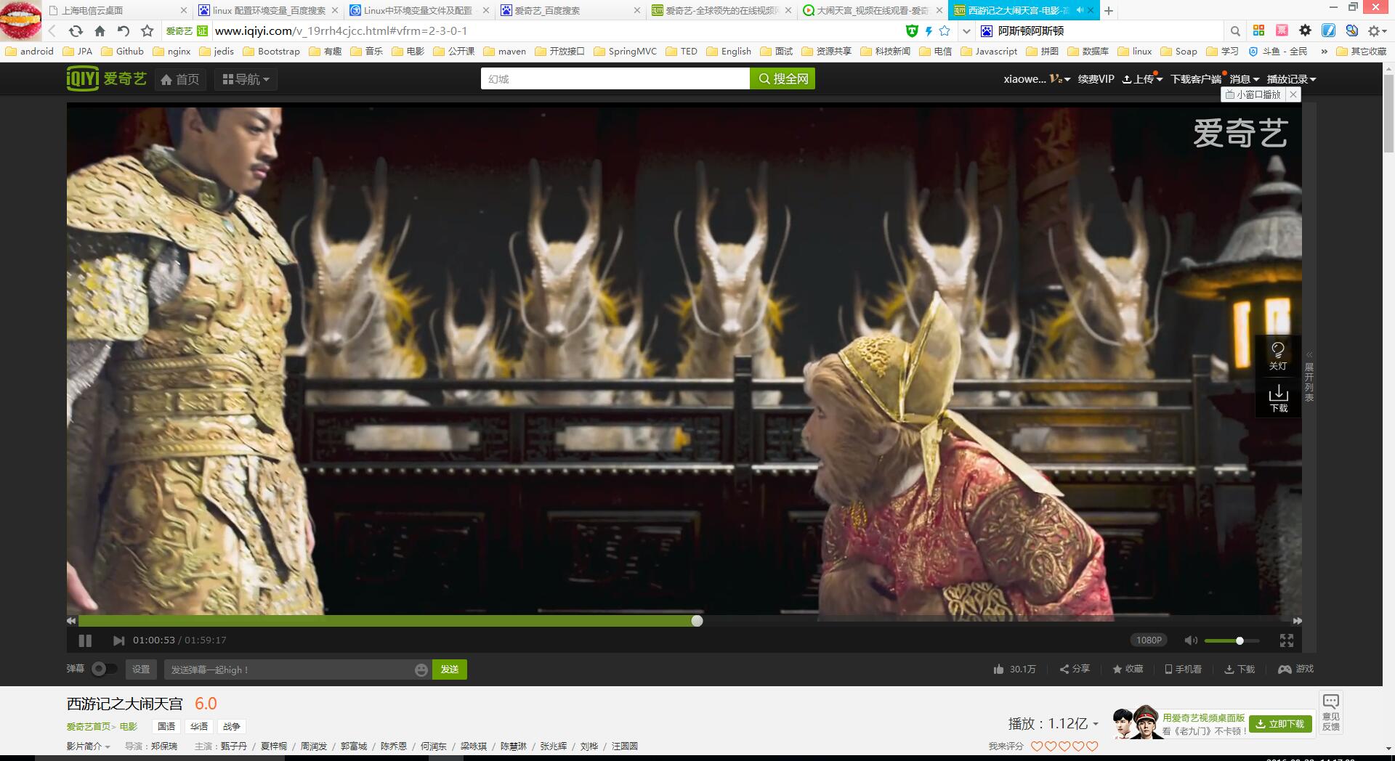Open the black gear extension icon

pos(1305,30)
